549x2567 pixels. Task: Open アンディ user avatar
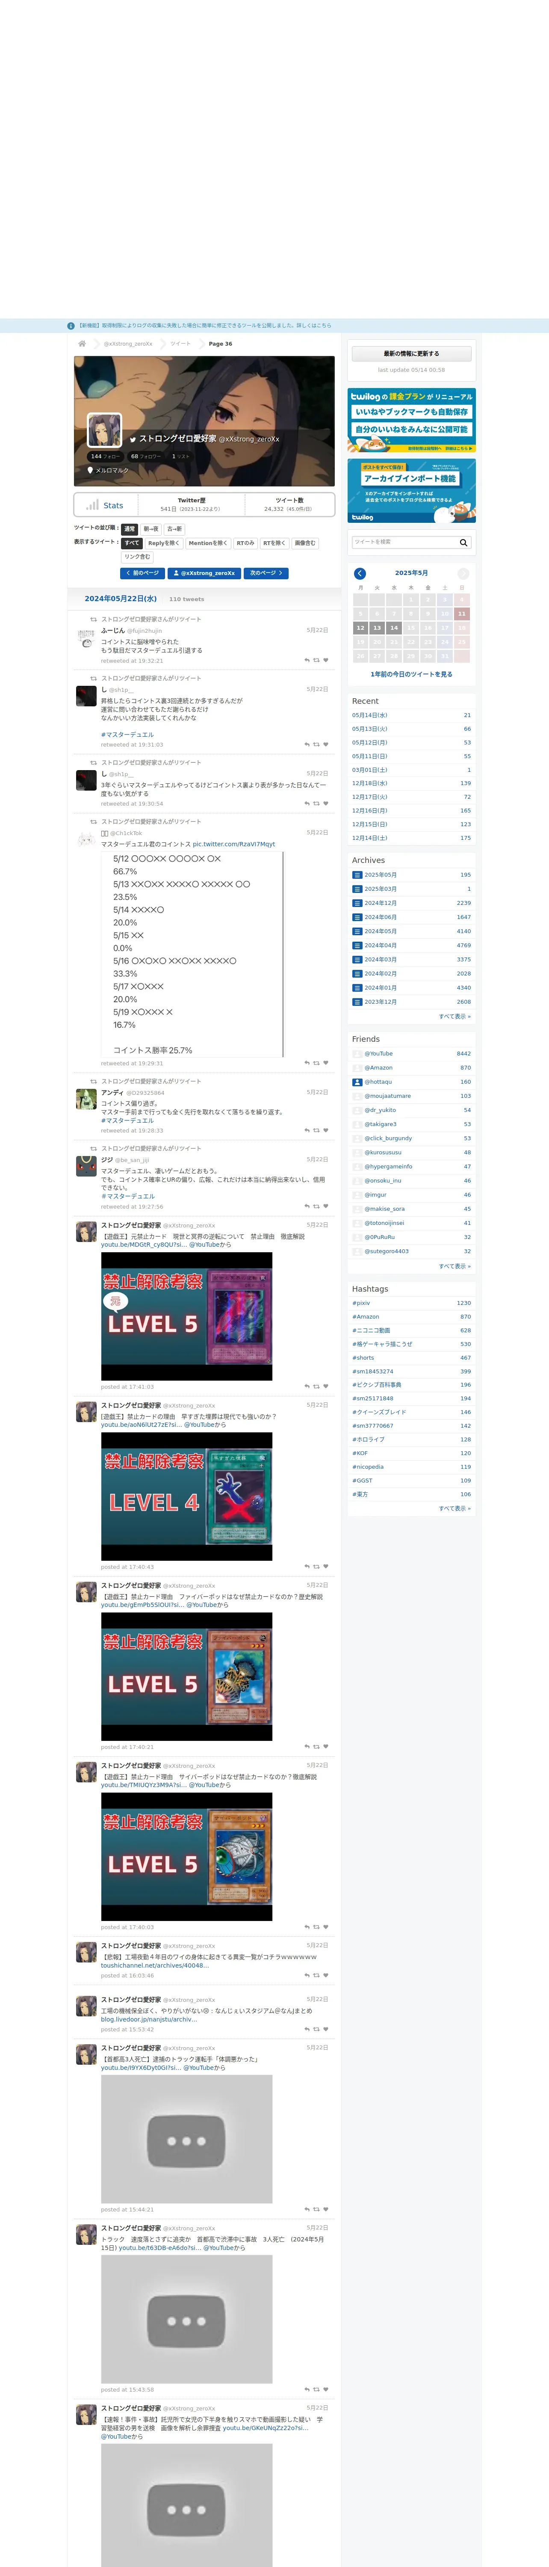click(x=87, y=1099)
